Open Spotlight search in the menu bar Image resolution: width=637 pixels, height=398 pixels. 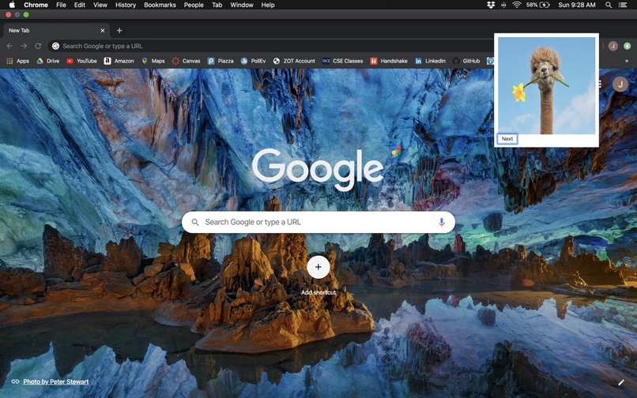[609, 5]
